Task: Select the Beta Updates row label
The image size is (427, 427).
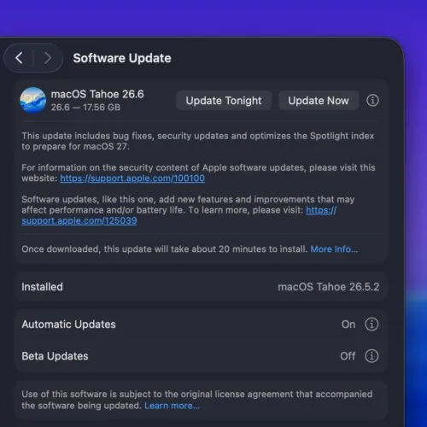Action: 55,356
